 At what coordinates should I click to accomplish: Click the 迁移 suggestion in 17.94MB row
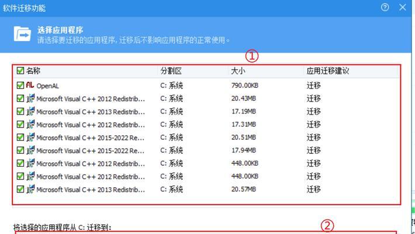(x=314, y=150)
